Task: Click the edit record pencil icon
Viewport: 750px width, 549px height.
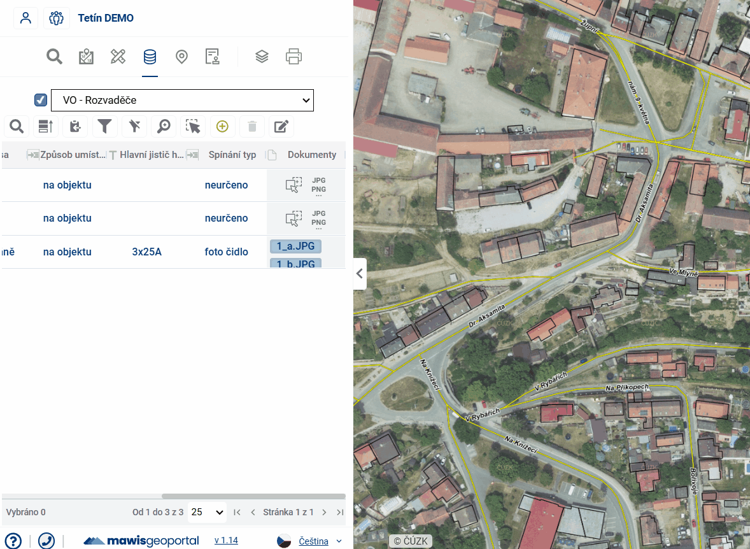Action: tap(281, 126)
